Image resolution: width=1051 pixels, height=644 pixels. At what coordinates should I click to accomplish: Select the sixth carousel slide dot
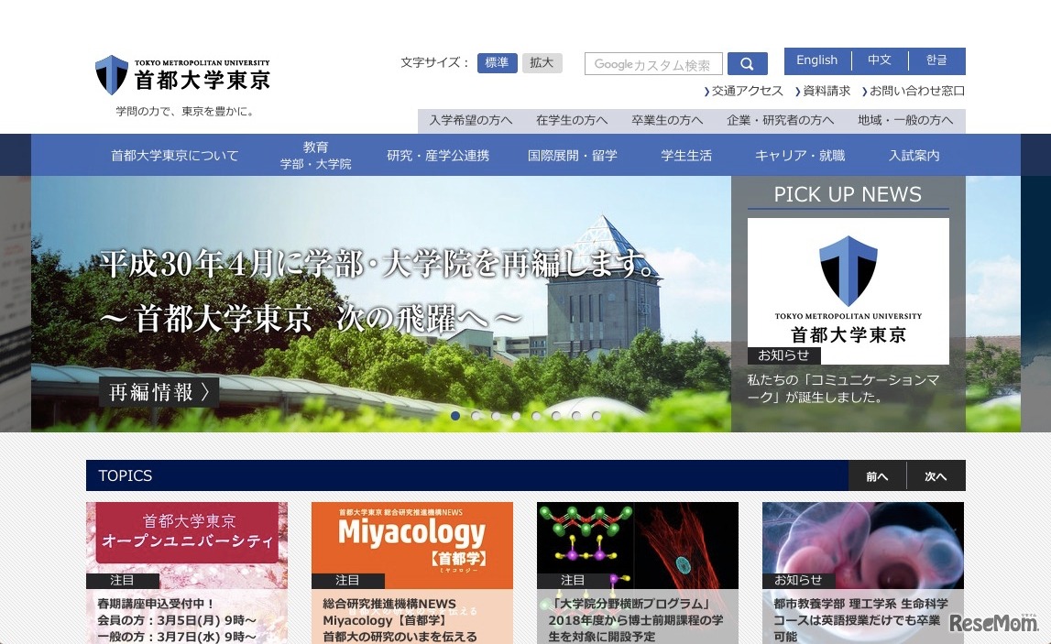[555, 416]
